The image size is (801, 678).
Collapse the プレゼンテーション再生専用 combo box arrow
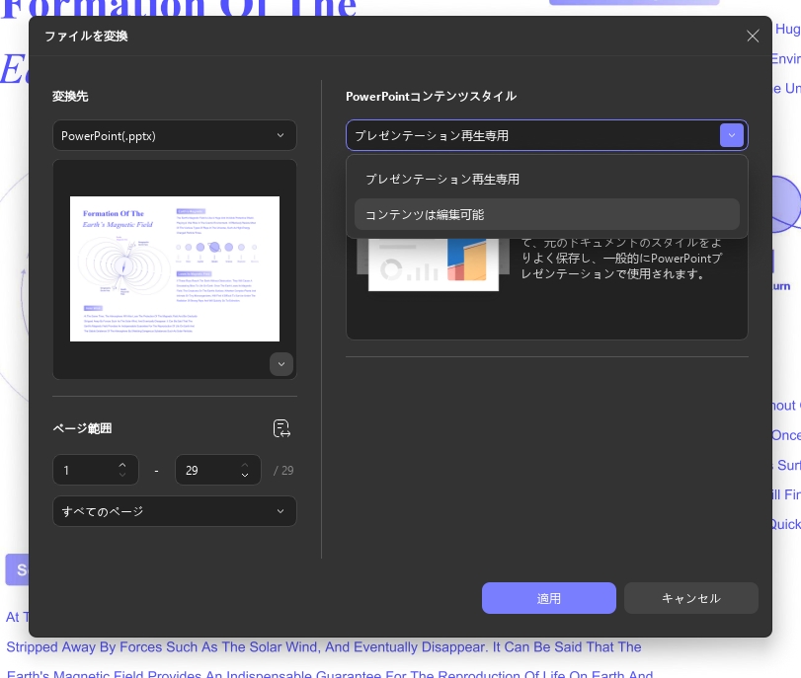click(732, 135)
